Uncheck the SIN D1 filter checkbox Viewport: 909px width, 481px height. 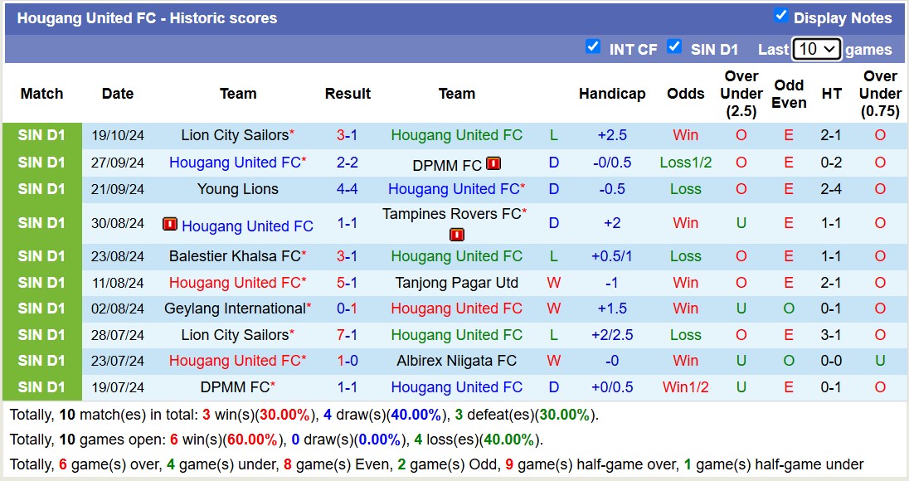pos(674,46)
